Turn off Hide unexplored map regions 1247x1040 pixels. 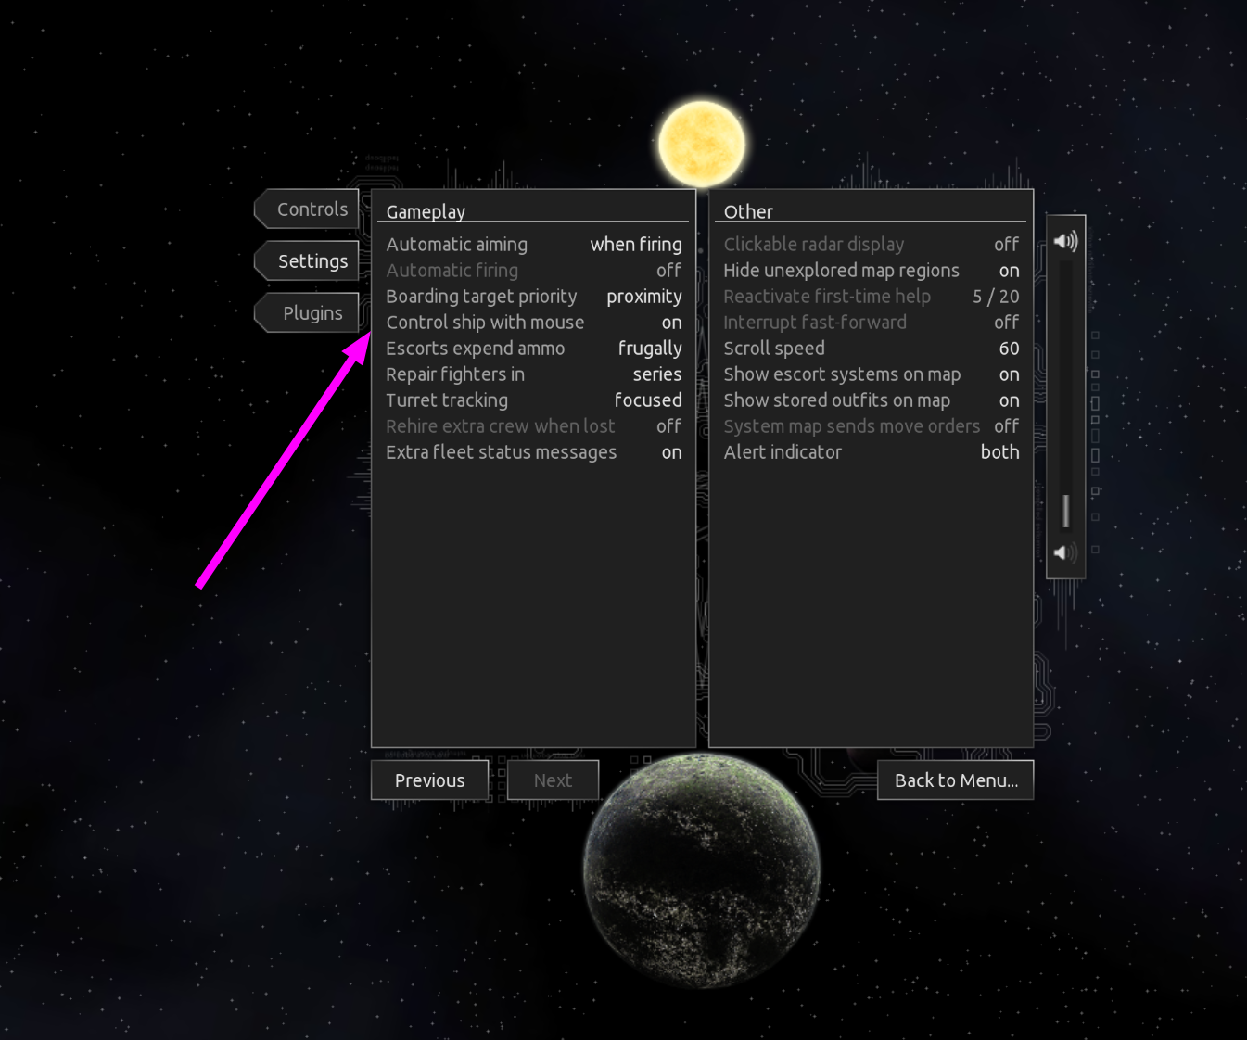[871, 270]
